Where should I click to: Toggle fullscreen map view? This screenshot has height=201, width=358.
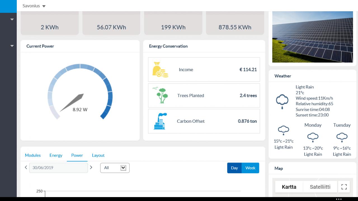pos(344,187)
